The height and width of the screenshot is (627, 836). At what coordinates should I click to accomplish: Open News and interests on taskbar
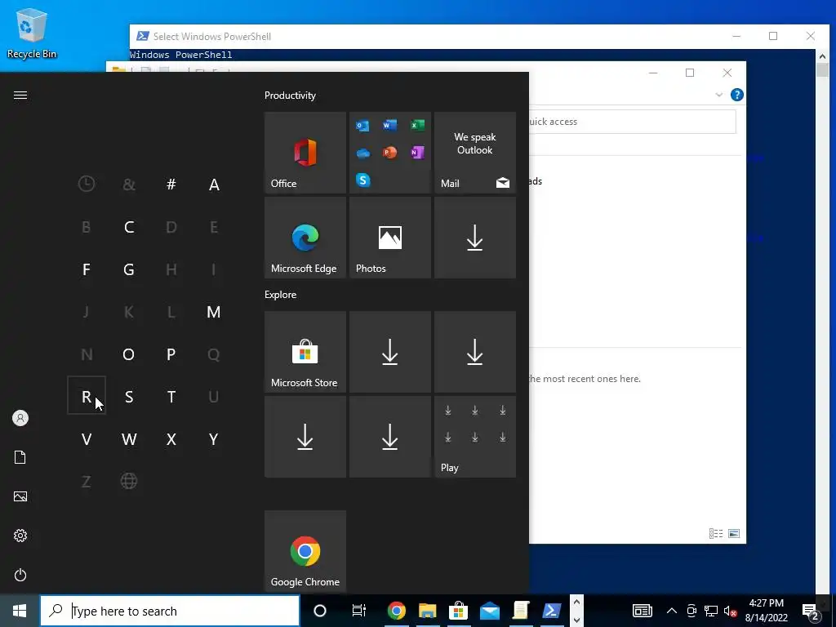(643, 611)
